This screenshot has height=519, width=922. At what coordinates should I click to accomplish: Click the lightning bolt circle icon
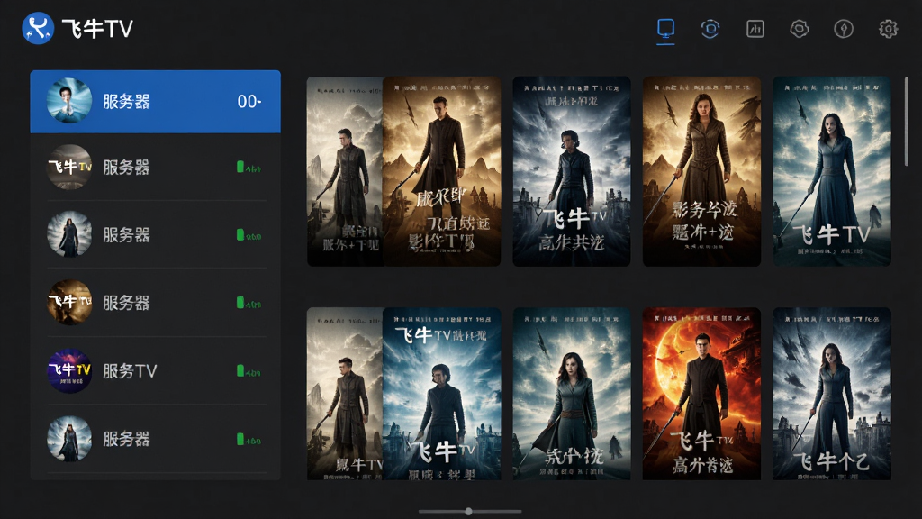(844, 28)
